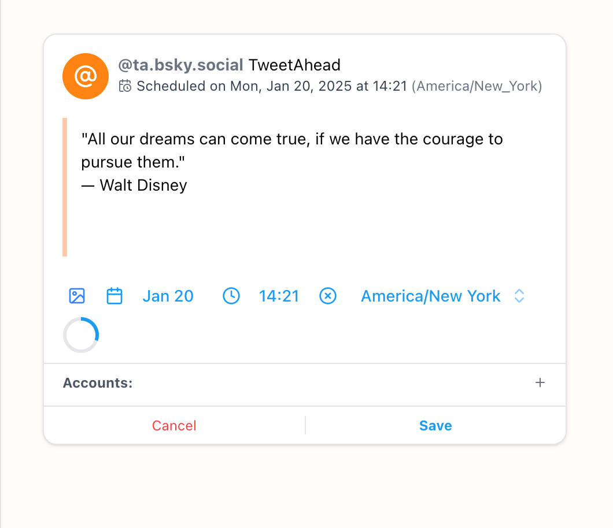The image size is (613, 528).
Task: Select the Jan 20 date field
Action: pos(168,296)
